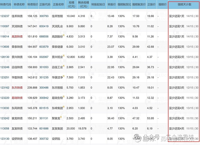
Task: Sort by 规模(亿元) column header
Action: tap(71, 4)
